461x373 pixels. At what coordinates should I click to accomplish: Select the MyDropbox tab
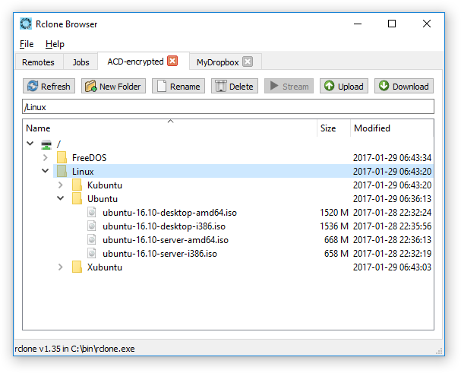click(x=217, y=62)
